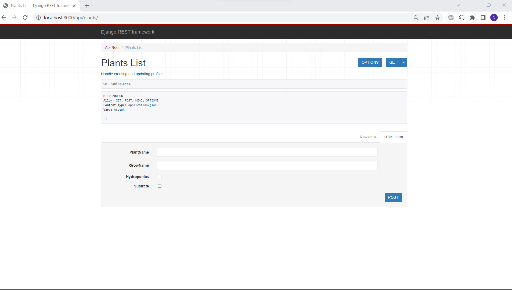Click the browser back arrow
The width and height of the screenshot is (512, 290).
click(x=4, y=18)
